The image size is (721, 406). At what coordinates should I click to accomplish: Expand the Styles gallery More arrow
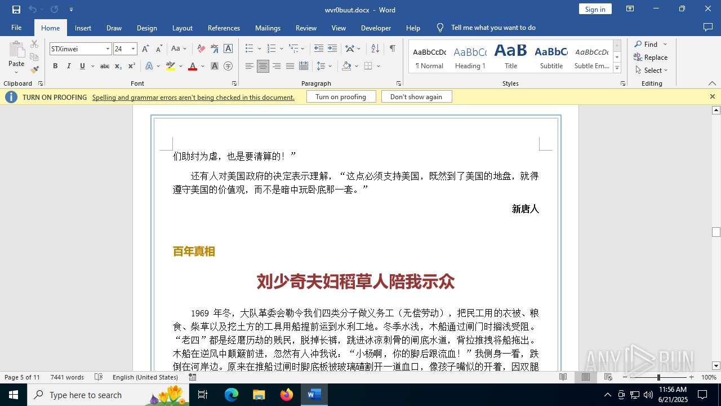(x=617, y=68)
